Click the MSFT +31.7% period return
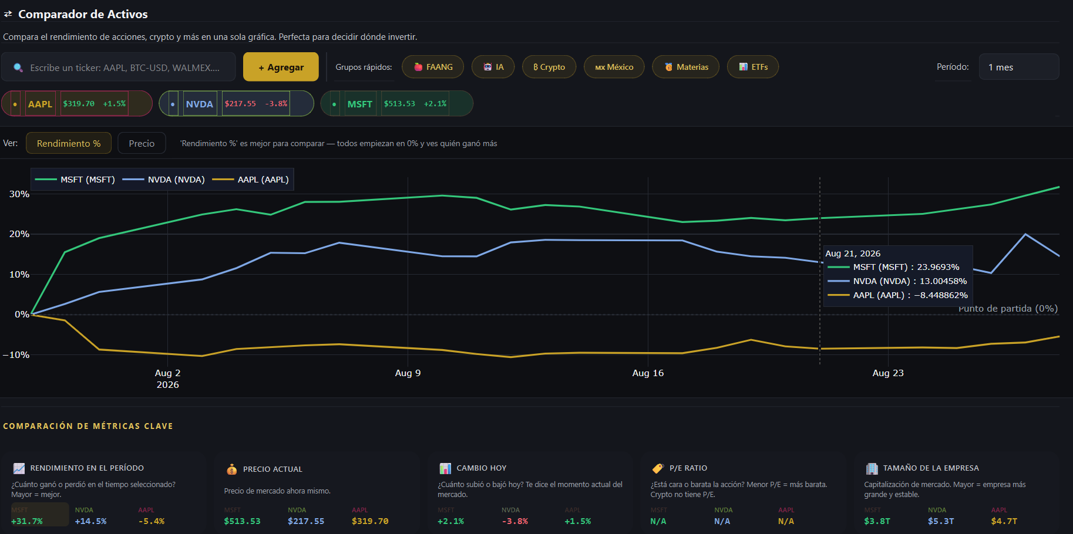The height and width of the screenshot is (534, 1073). 27,521
